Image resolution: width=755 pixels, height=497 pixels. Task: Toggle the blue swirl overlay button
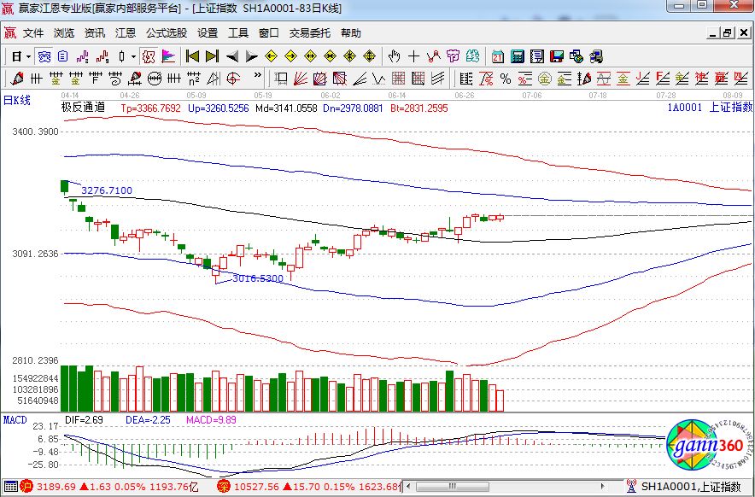click(x=44, y=56)
